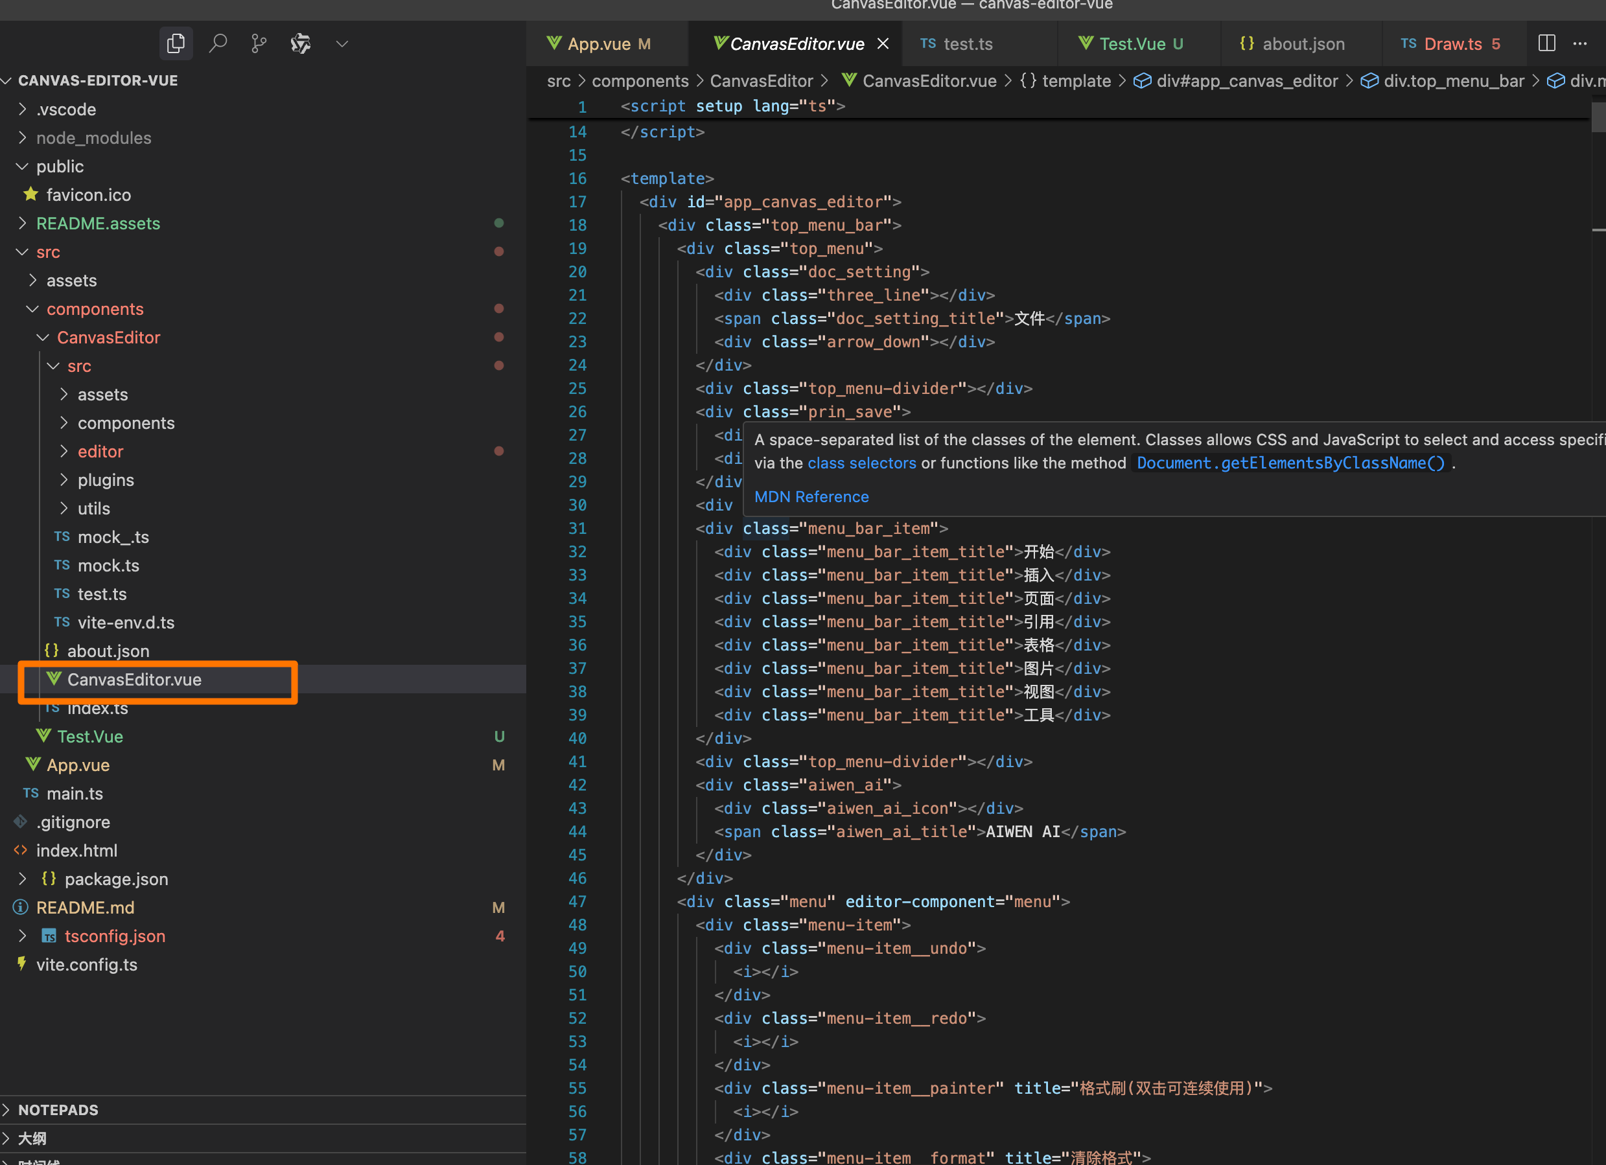Image resolution: width=1606 pixels, height=1165 pixels.
Task: Open the editor more actions ellipsis
Action: point(1580,44)
